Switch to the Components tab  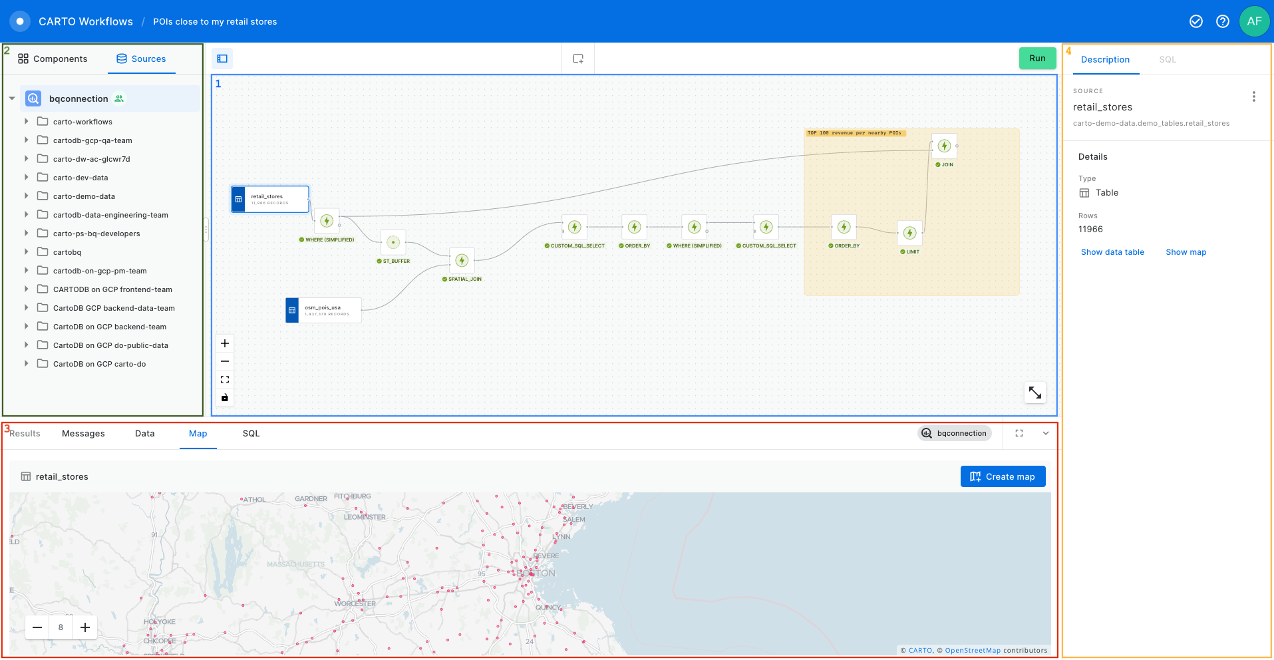point(53,59)
